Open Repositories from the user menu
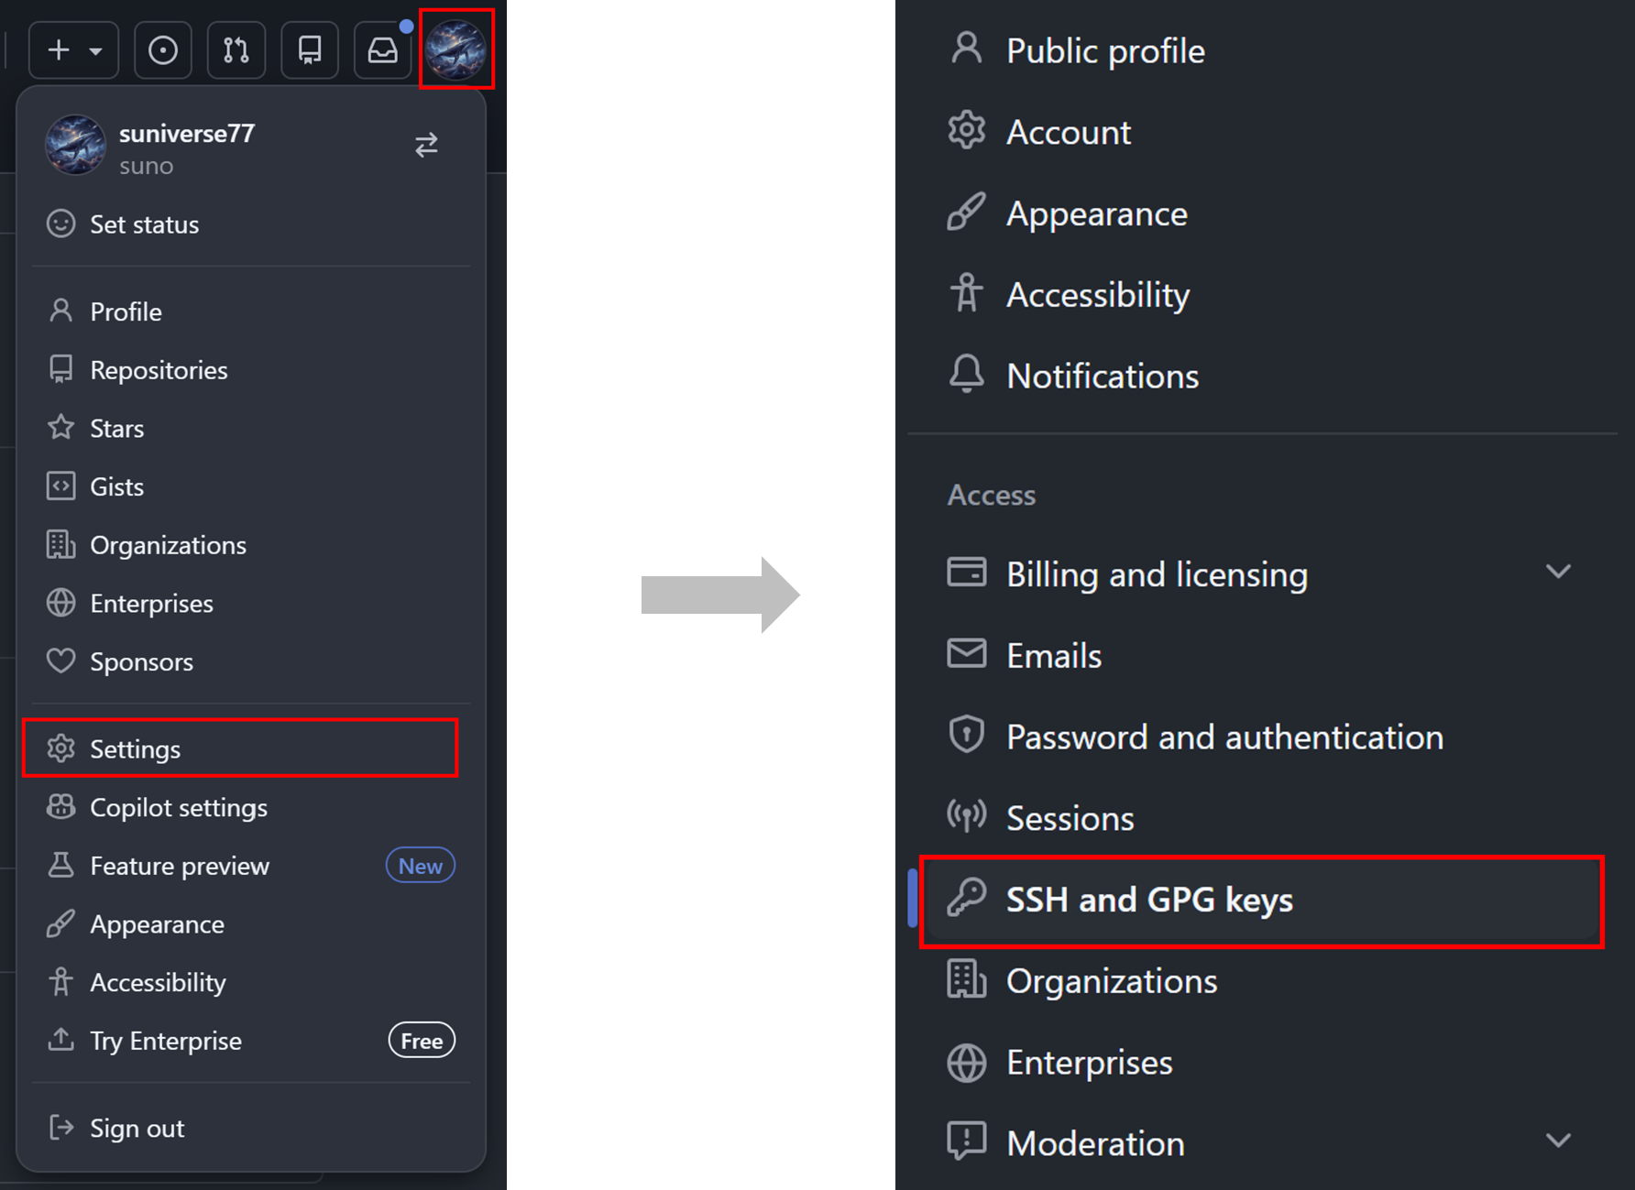The image size is (1635, 1190). tap(251, 370)
